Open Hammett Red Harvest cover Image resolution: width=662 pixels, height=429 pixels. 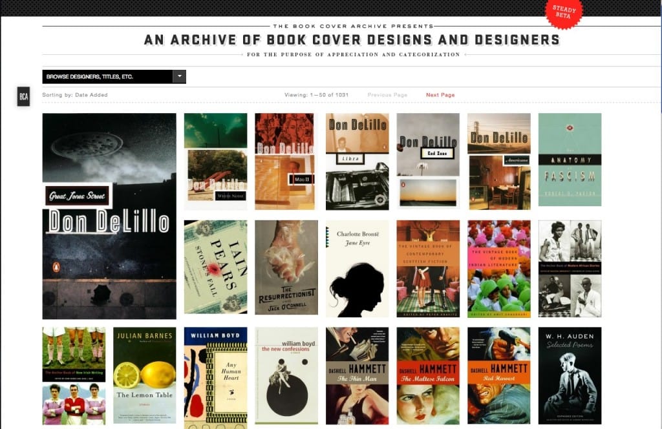point(499,375)
